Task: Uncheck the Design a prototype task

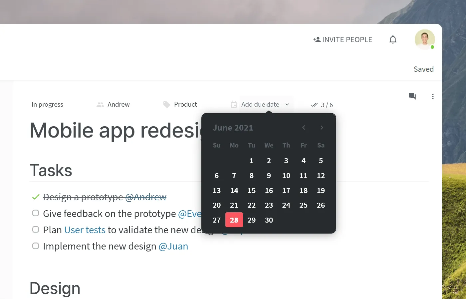Action: 36,197
